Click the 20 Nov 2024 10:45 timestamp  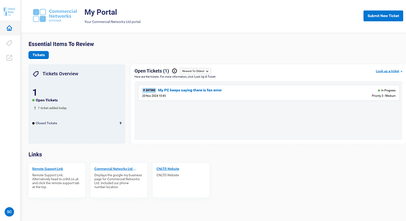(x=154, y=96)
